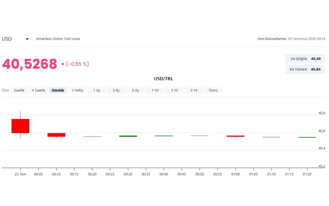Screen dimensions: 329x206
Task: Select the 4 Saatlik time range
Action: point(38,90)
